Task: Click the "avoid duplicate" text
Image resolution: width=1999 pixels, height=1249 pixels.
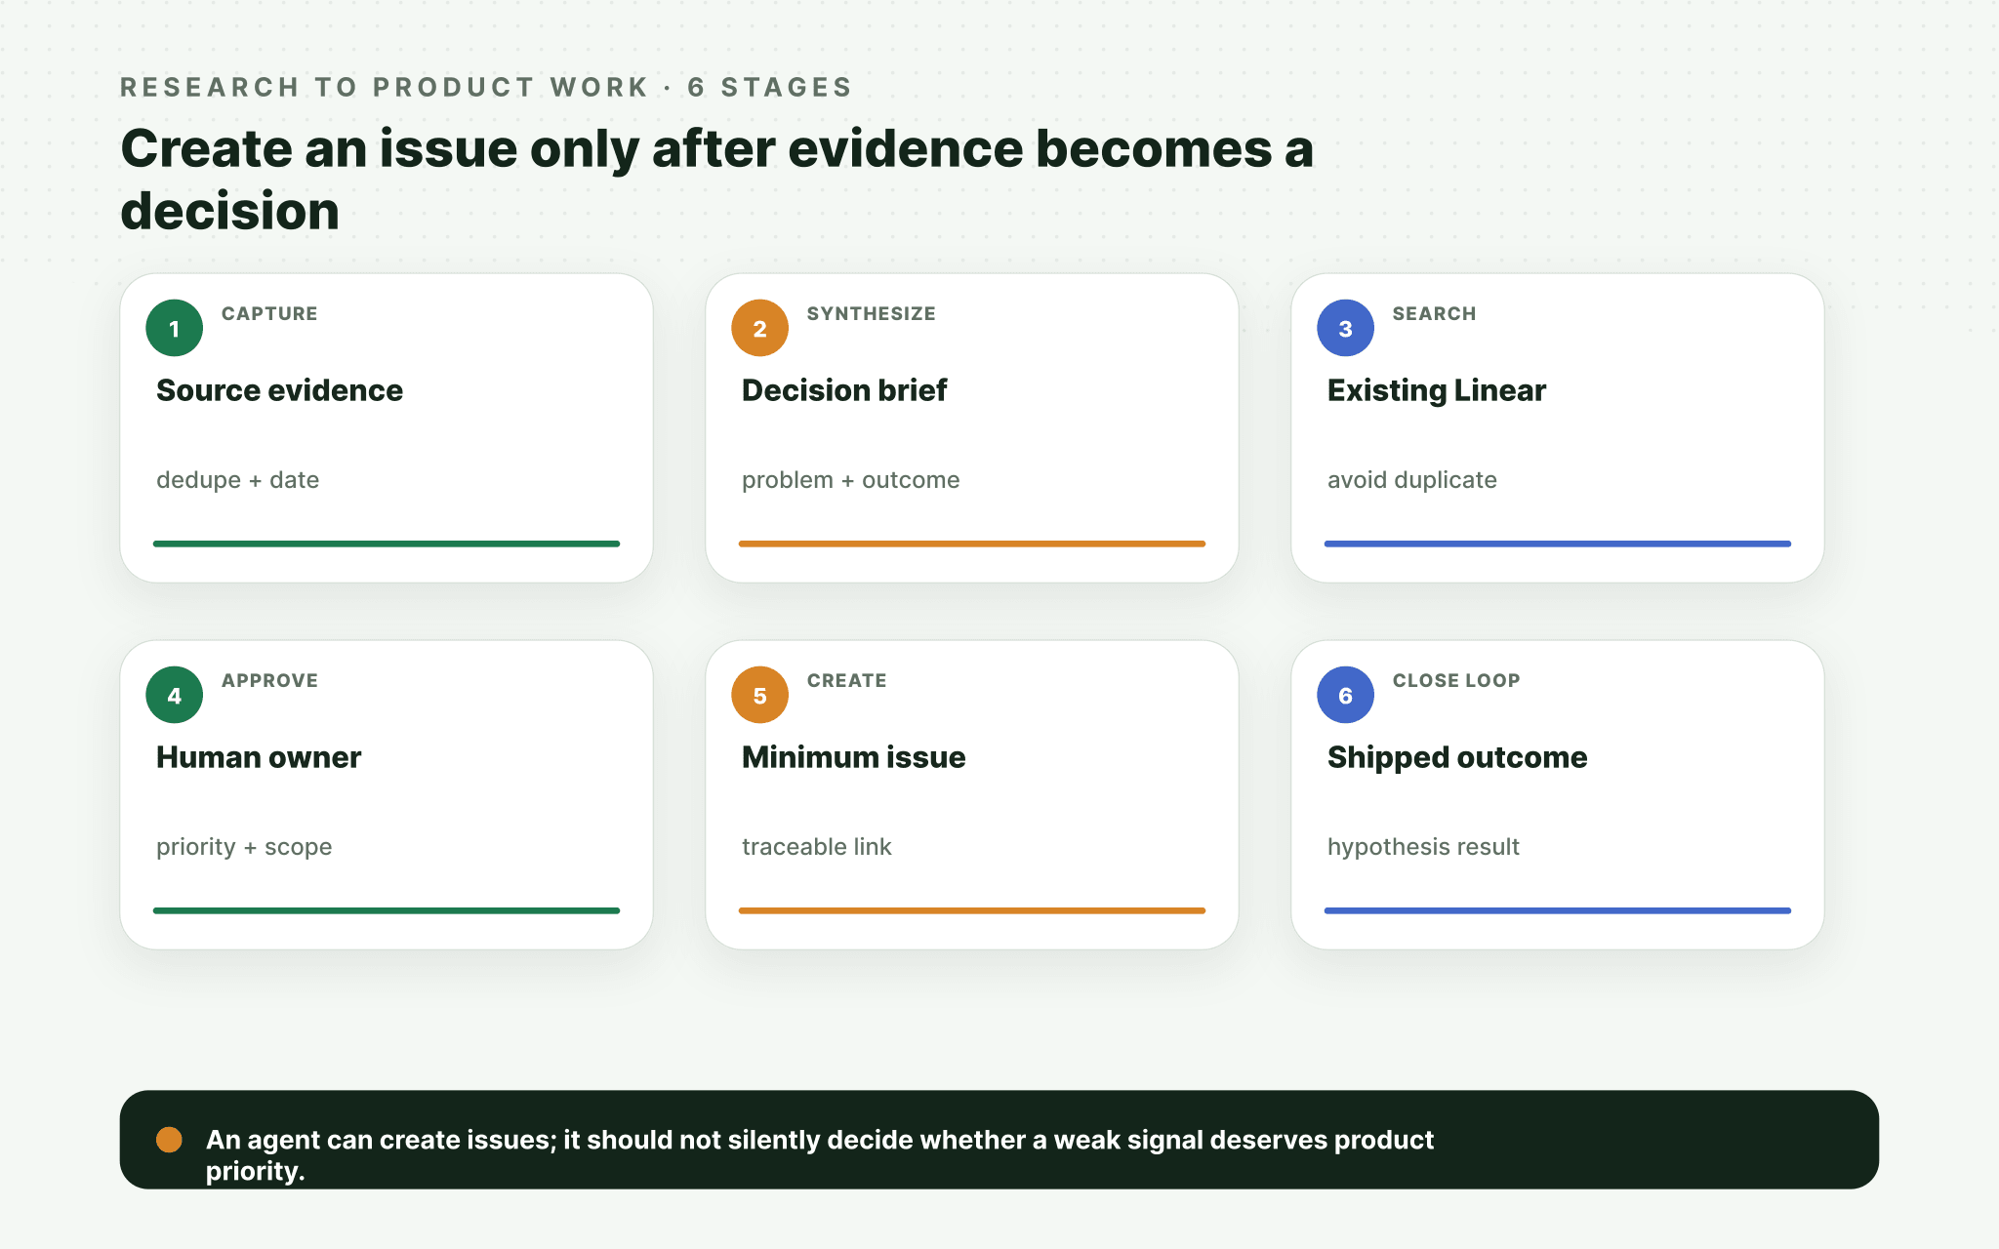Action: click(1412, 480)
